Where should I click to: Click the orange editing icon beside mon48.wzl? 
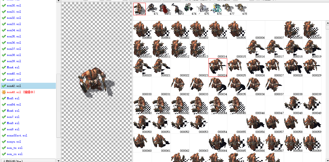4,92
